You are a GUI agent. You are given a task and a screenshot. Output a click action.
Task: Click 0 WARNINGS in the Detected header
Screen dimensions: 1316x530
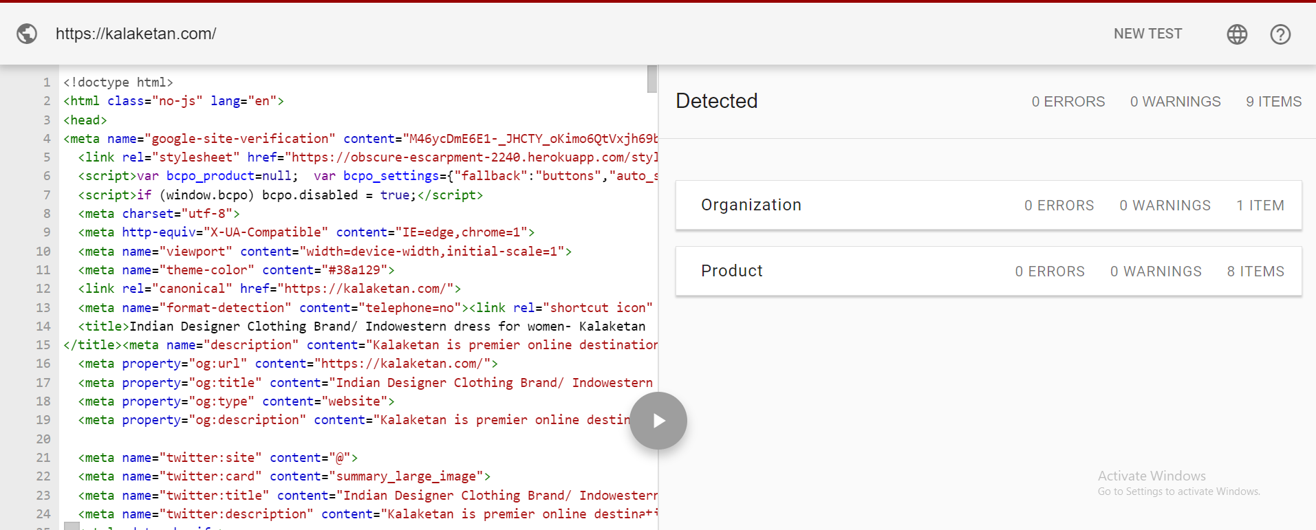pyautogui.click(x=1175, y=102)
